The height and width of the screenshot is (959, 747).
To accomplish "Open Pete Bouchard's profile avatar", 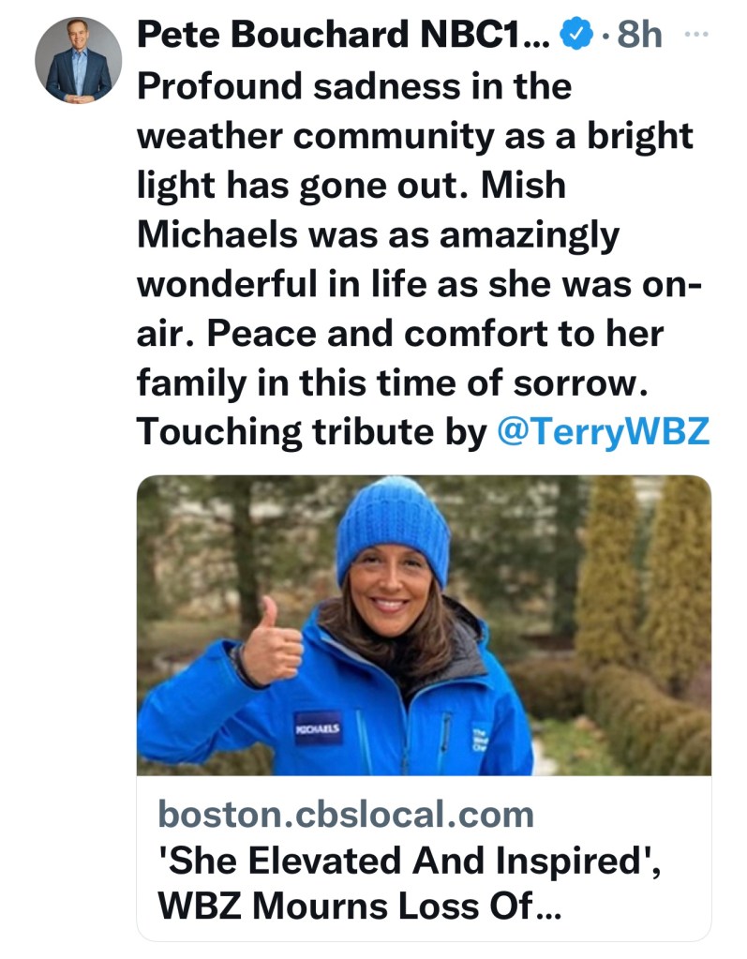I will [x=78, y=60].
